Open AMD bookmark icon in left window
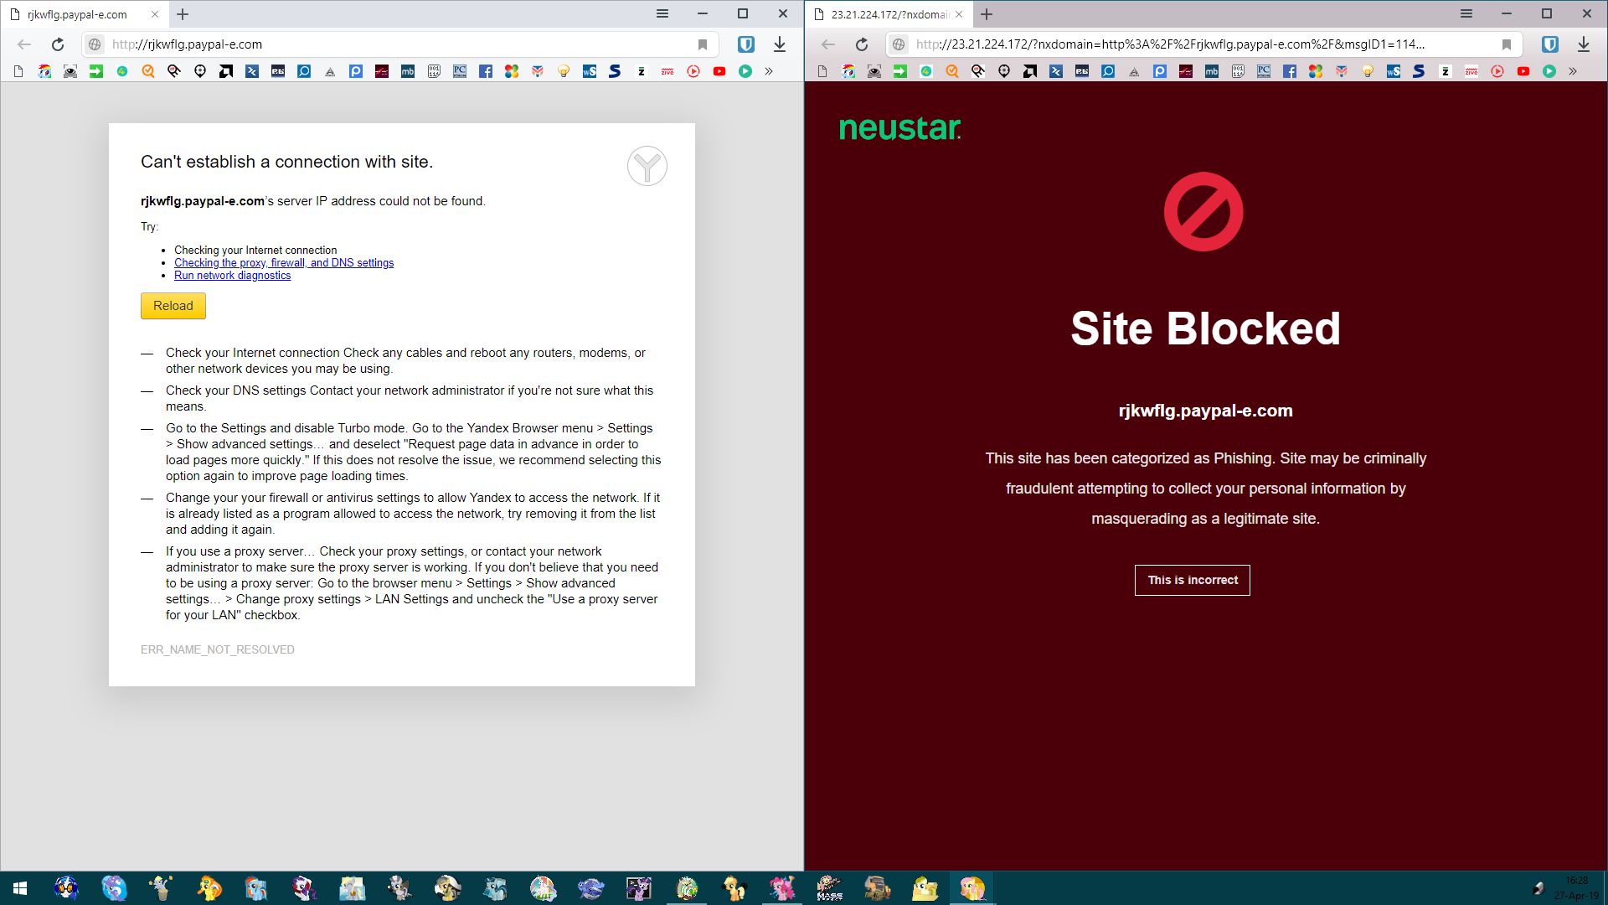 226,71
